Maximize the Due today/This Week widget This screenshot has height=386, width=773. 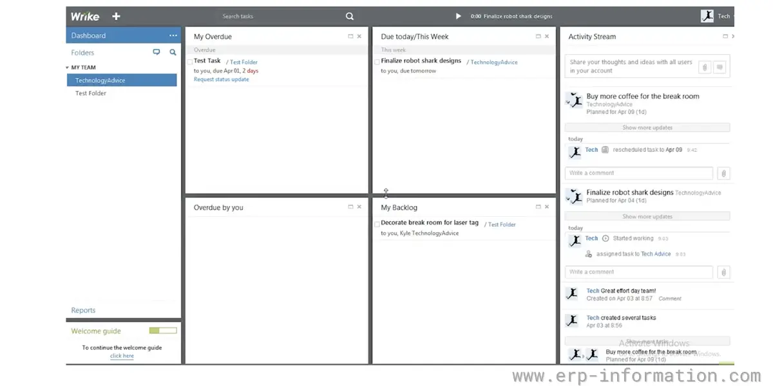pyautogui.click(x=538, y=37)
